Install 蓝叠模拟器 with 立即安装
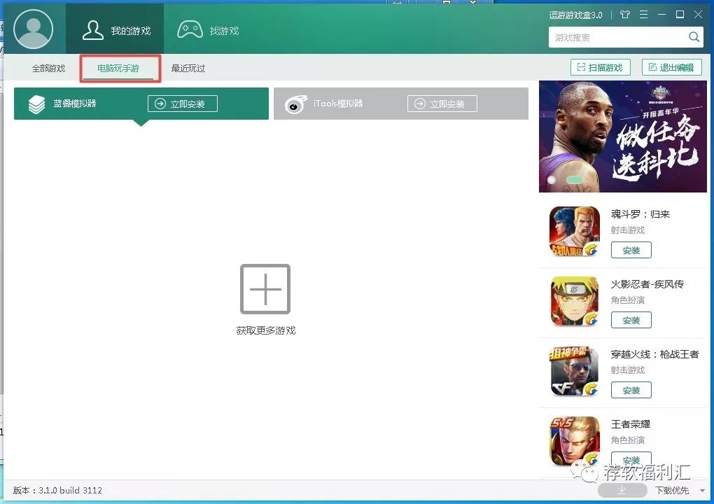The height and width of the screenshot is (504, 714). (183, 104)
